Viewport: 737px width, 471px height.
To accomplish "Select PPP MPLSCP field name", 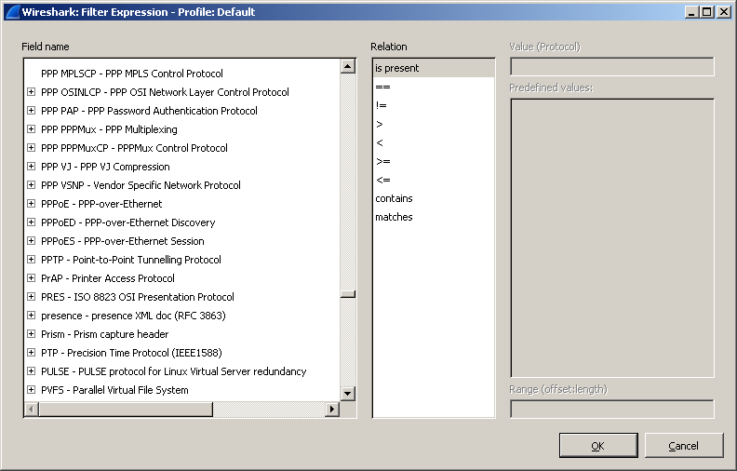I will [131, 74].
